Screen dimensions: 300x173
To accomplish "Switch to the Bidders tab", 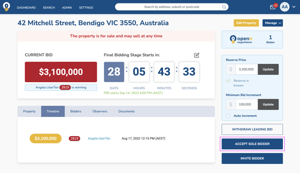I will click(75, 111).
